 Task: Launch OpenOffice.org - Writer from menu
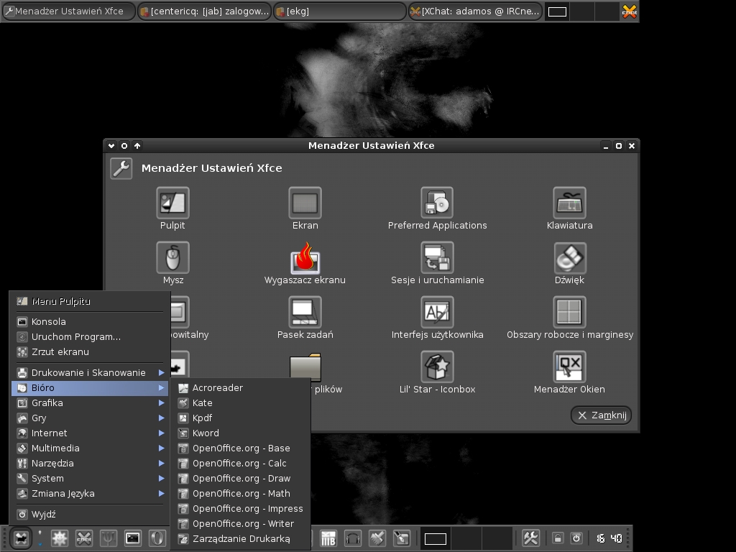[242, 524]
